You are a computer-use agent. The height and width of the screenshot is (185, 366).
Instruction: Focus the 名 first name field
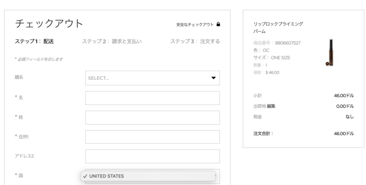[152, 98]
